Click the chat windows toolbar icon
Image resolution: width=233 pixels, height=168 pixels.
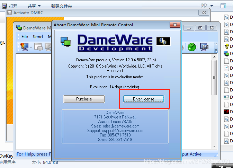[38, 47]
